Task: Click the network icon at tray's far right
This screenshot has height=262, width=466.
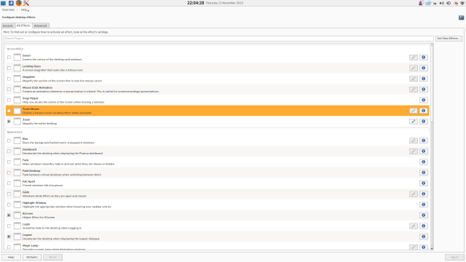Action: pyautogui.click(x=462, y=3)
